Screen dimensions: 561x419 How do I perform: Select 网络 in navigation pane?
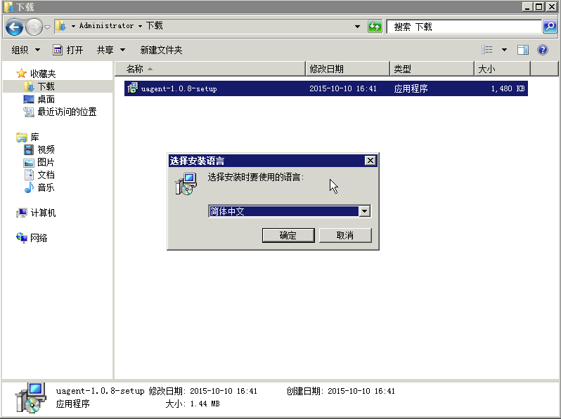[x=39, y=238]
